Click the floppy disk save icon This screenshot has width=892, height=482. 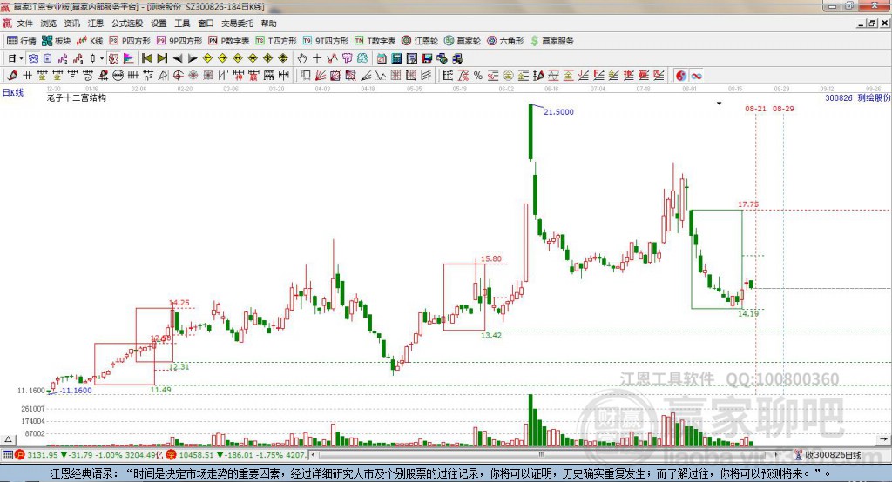427,58
